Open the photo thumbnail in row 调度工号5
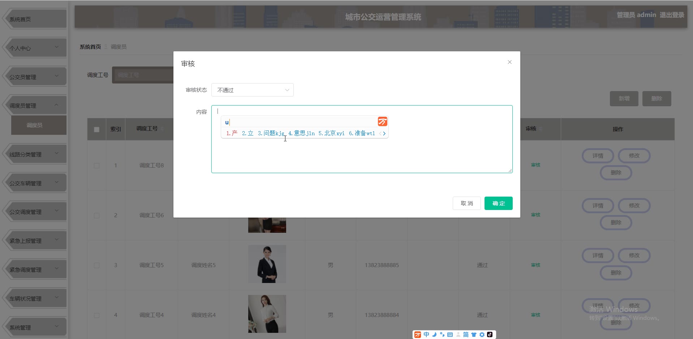Viewport: 693px width, 339px height. point(267,264)
